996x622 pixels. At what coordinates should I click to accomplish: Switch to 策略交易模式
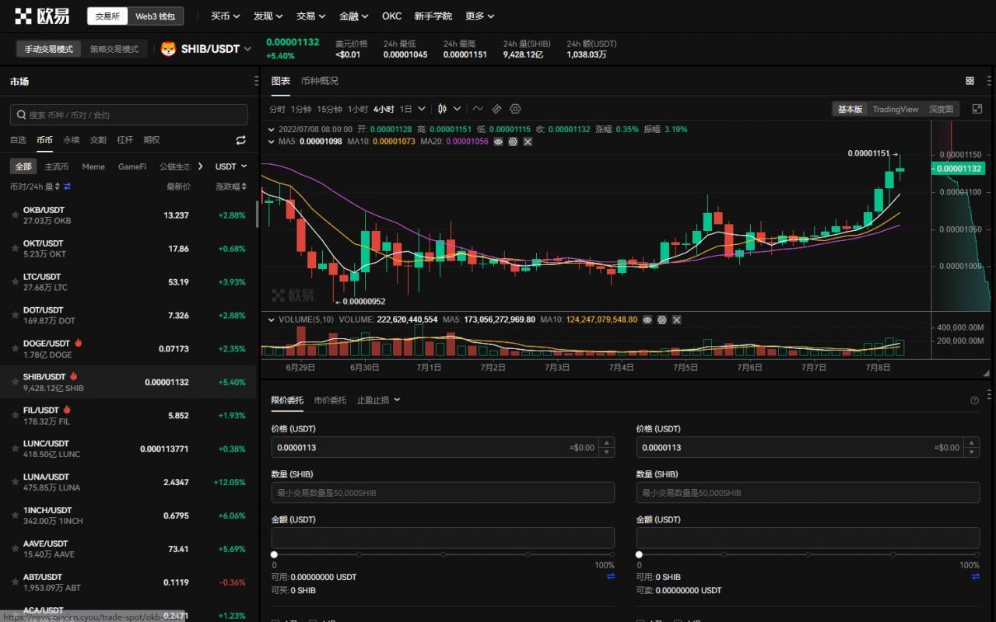click(x=114, y=49)
